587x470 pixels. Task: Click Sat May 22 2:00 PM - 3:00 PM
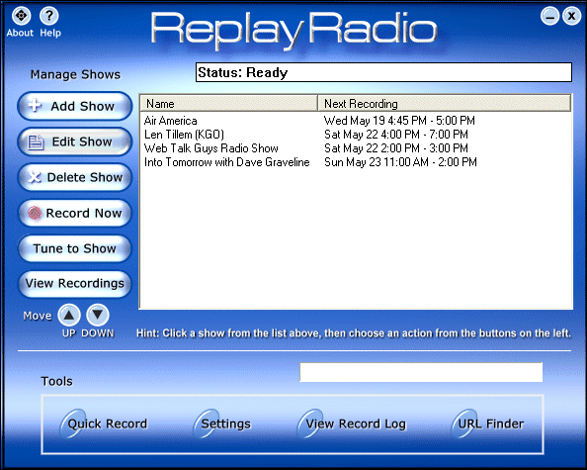pos(396,148)
